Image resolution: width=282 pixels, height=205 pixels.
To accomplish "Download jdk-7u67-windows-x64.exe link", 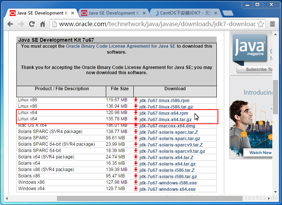I will [167, 189].
